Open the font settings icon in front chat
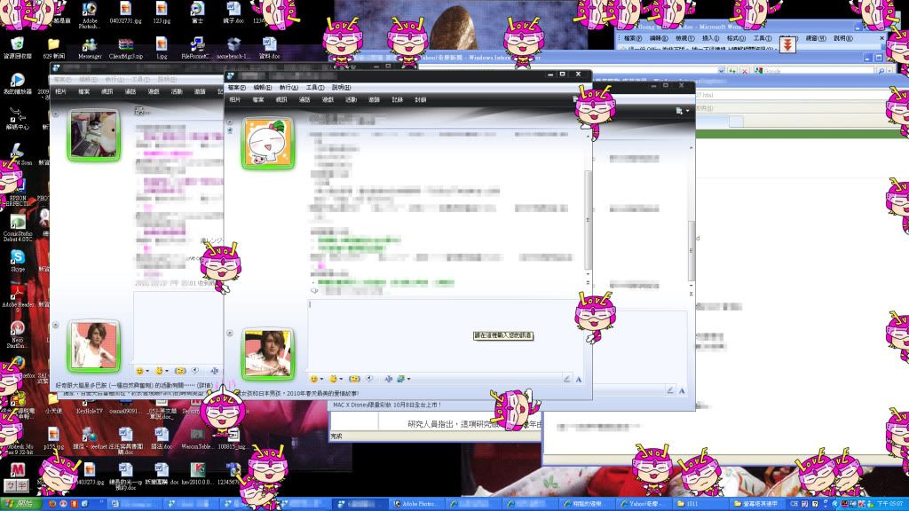This screenshot has width=909, height=511. click(x=389, y=379)
